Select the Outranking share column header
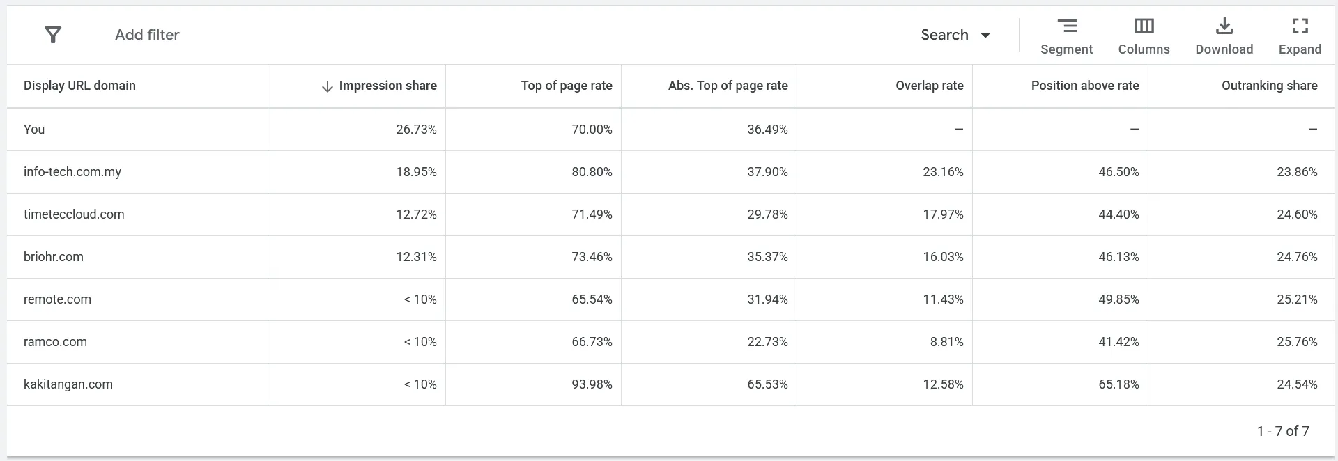 pos(1269,86)
